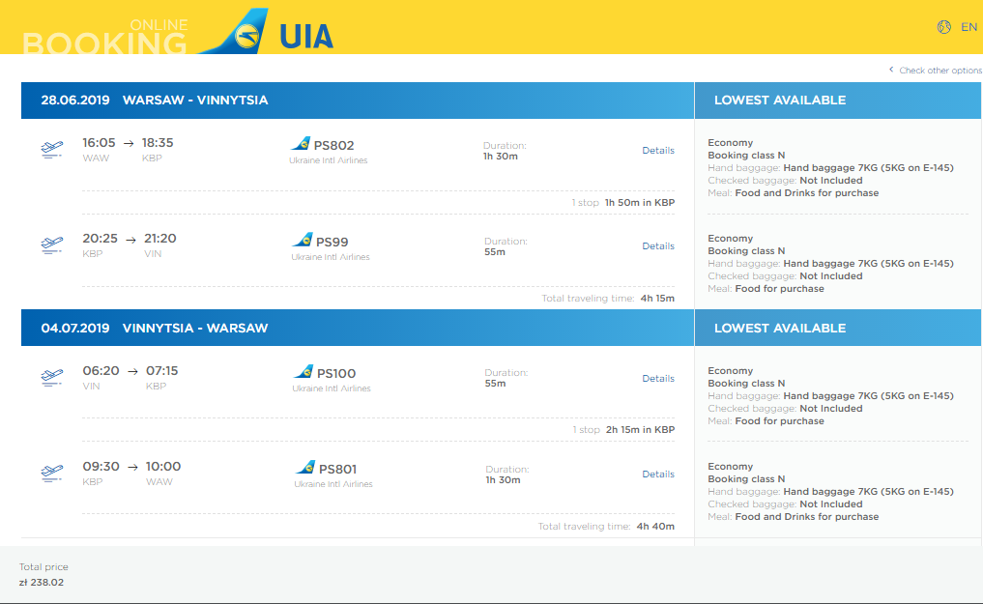The image size is (983, 604).
Task: Click the airplane icon beside the 16:05 flight
Action: 52,150
